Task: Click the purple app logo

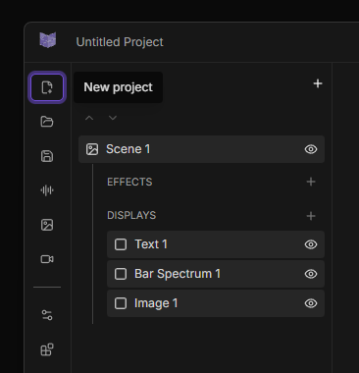Action: pyautogui.click(x=48, y=40)
